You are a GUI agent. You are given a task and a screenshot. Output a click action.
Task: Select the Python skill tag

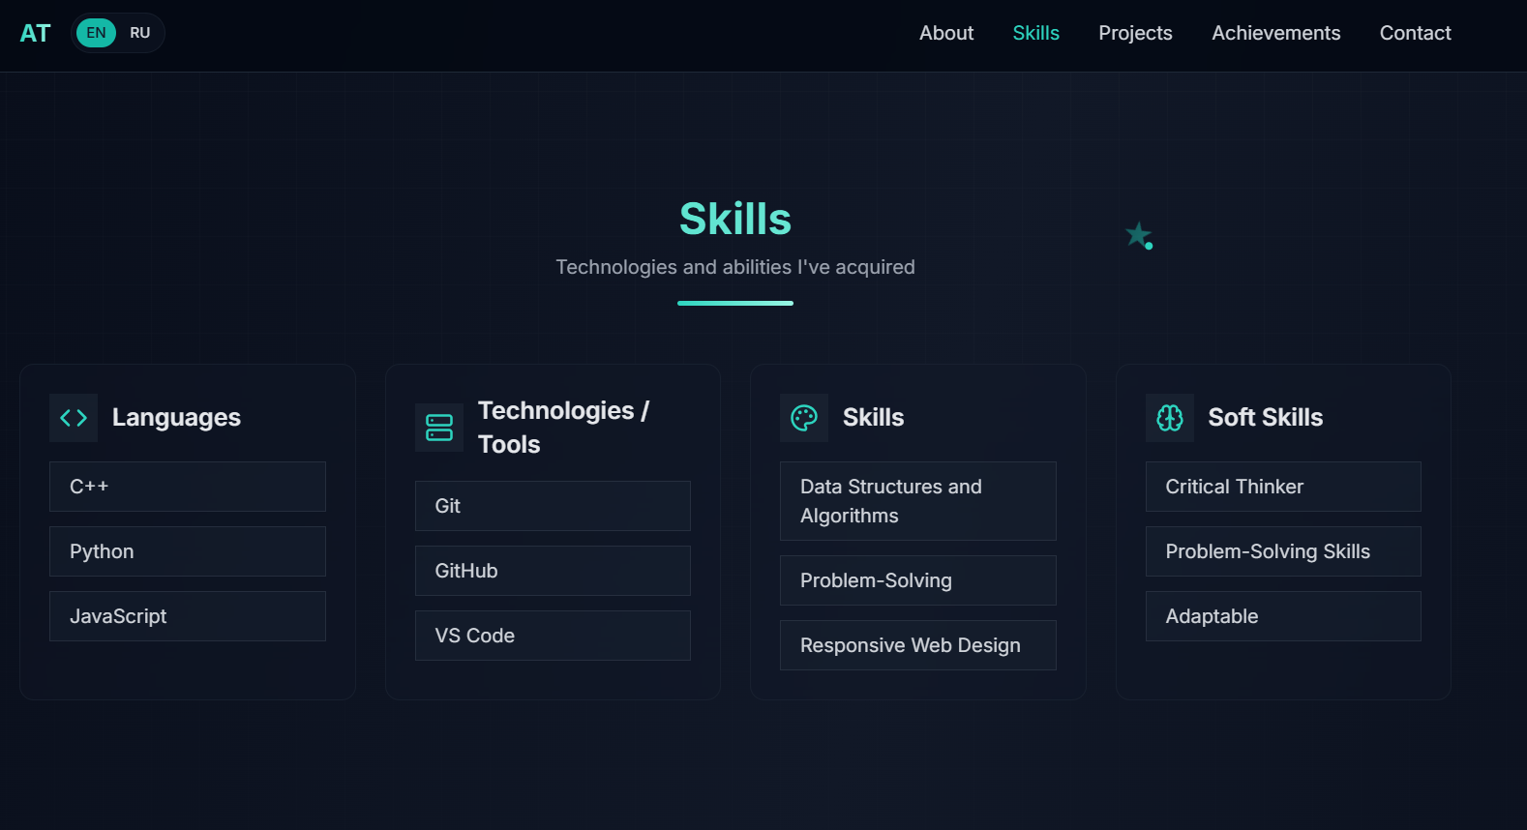(188, 551)
